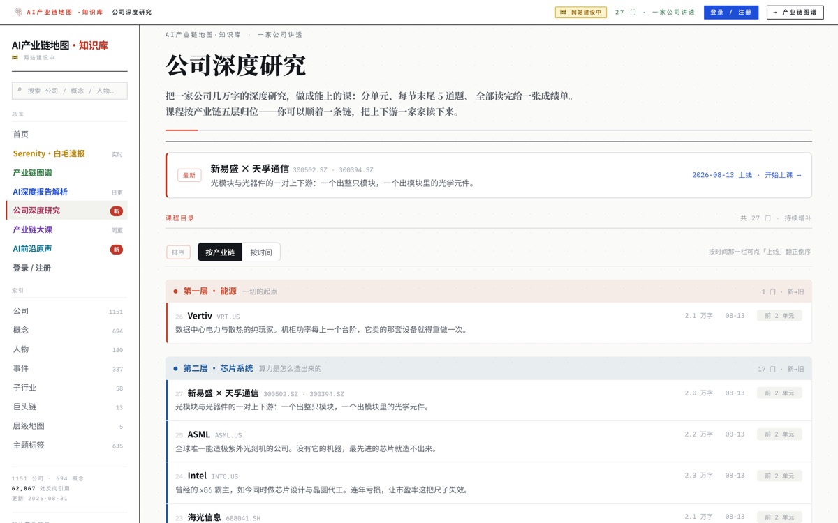
Task: Click 前 2 单元 button in Vertiv row
Action: click(x=779, y=316)
